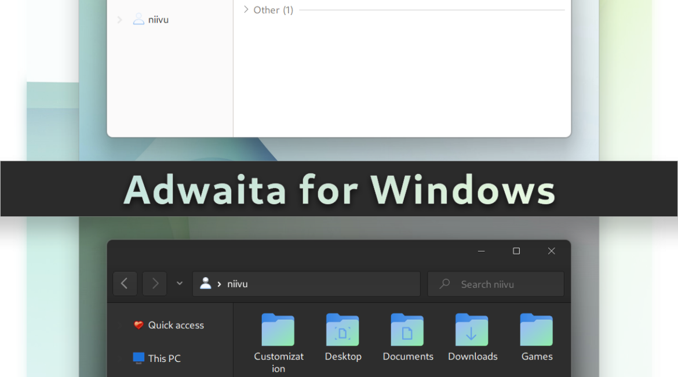Click the magnifier icon in the search box
This screenshot has height=377, width=678.
(444, 284)
